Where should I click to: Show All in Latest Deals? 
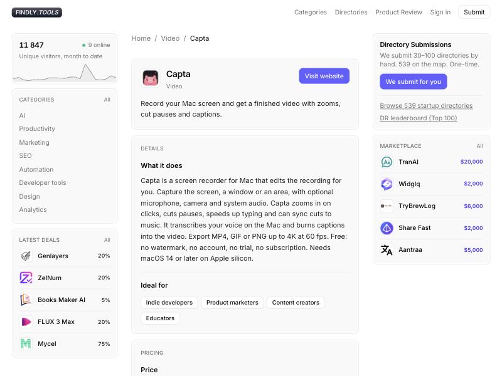point(107,240)
